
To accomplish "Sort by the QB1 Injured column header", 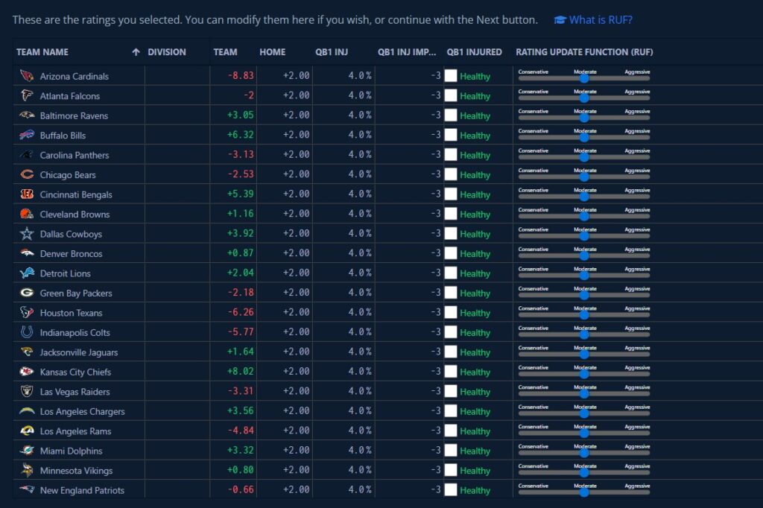I will 475,52.
